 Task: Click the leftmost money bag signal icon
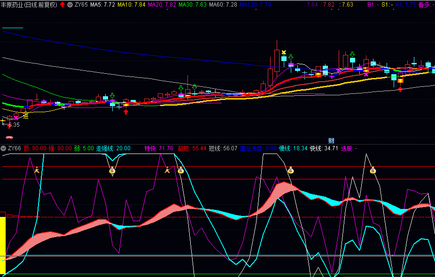point(112,170)
